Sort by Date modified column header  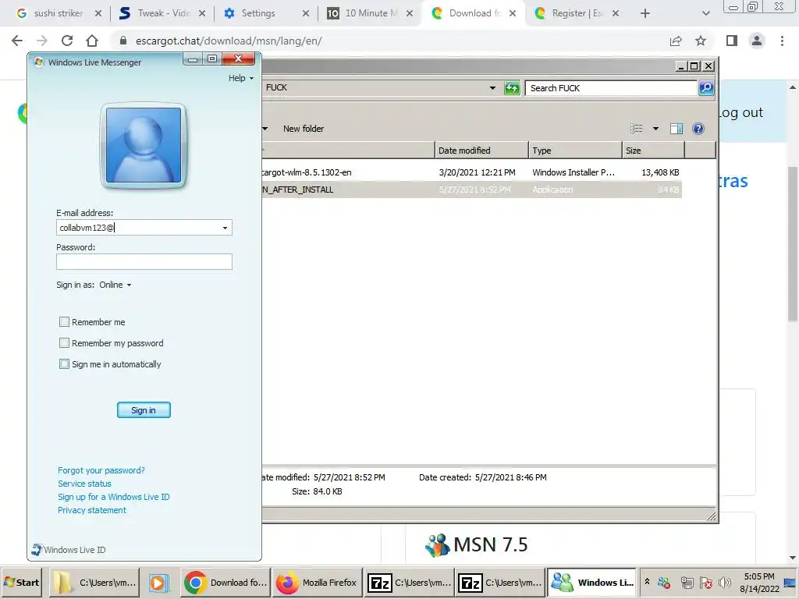point(481,151)
